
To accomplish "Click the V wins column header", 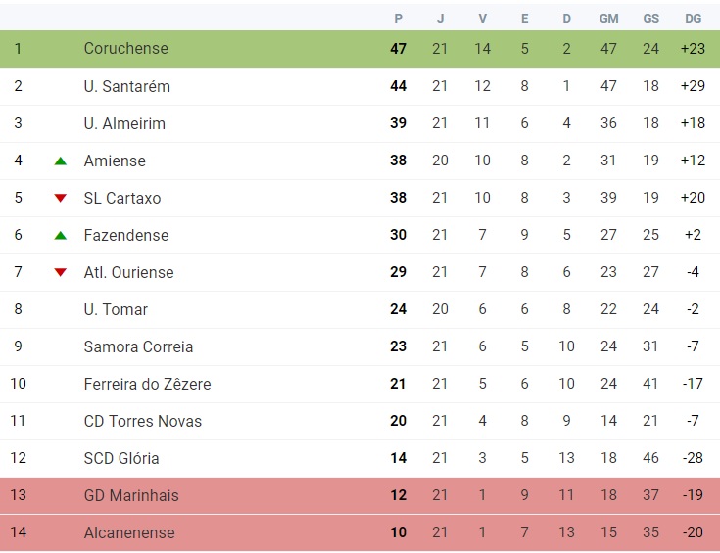I will (482, 18).
